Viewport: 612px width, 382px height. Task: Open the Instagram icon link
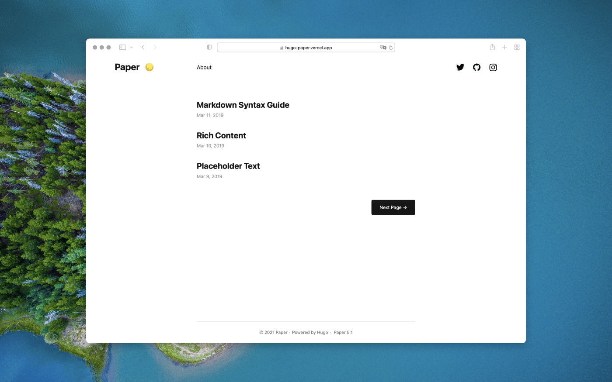[x=493, y=67]
